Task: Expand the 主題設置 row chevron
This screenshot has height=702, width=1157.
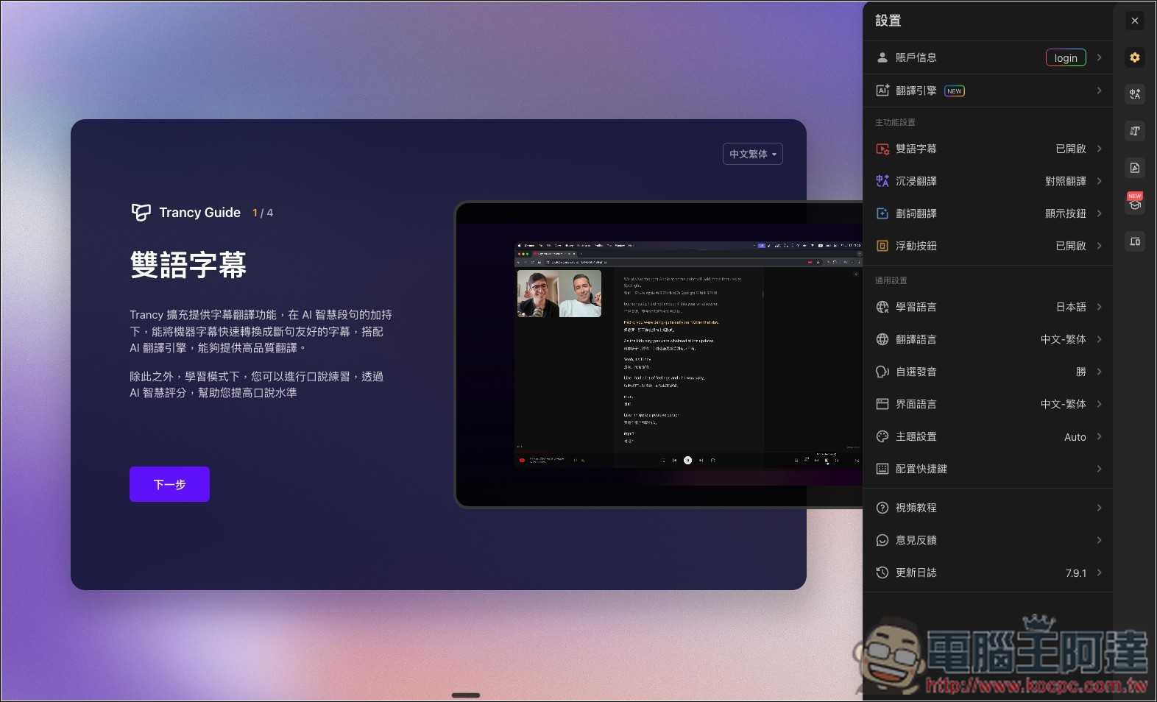Action: coord(1099,436)
